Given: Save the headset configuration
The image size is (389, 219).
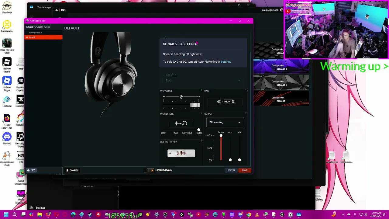Looking at the screenshot, I should pos(245,170).
